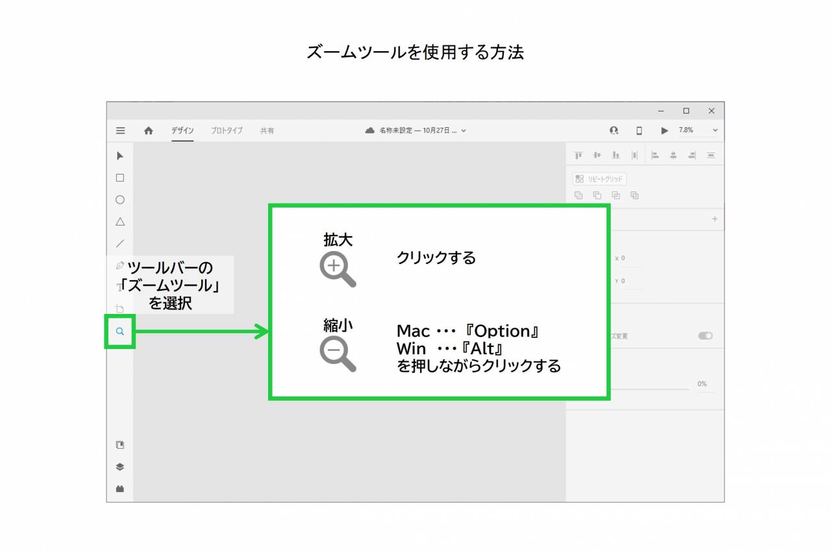Switch to the デザイン tab
This screenshot has height=552, width=831.
tap(182, 130)
